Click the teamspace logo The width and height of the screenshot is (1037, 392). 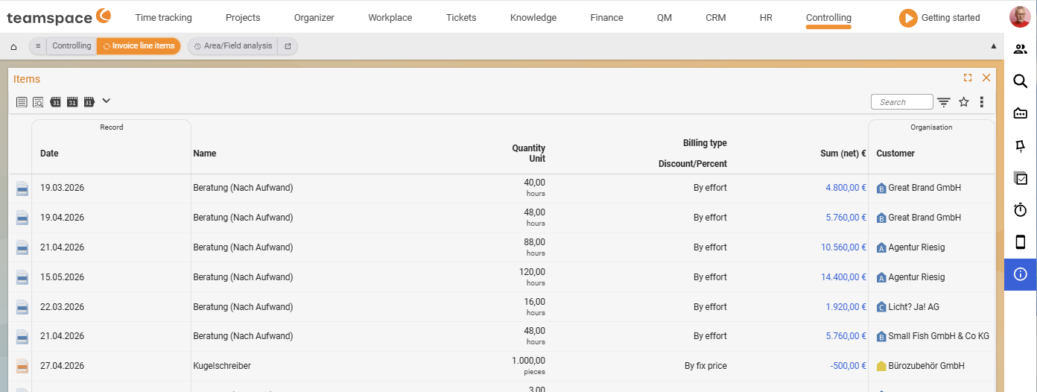point(59,16)
